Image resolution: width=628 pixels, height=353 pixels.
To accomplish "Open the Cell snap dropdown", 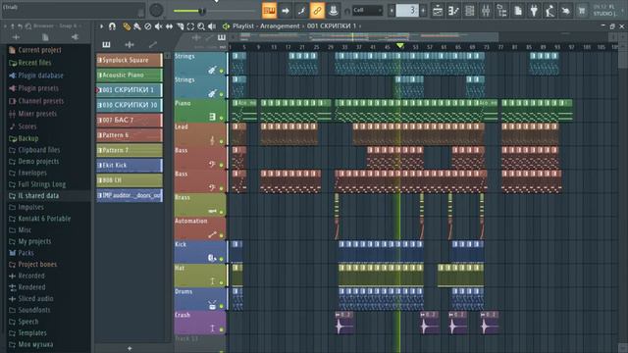I will [x=367, y=11].
